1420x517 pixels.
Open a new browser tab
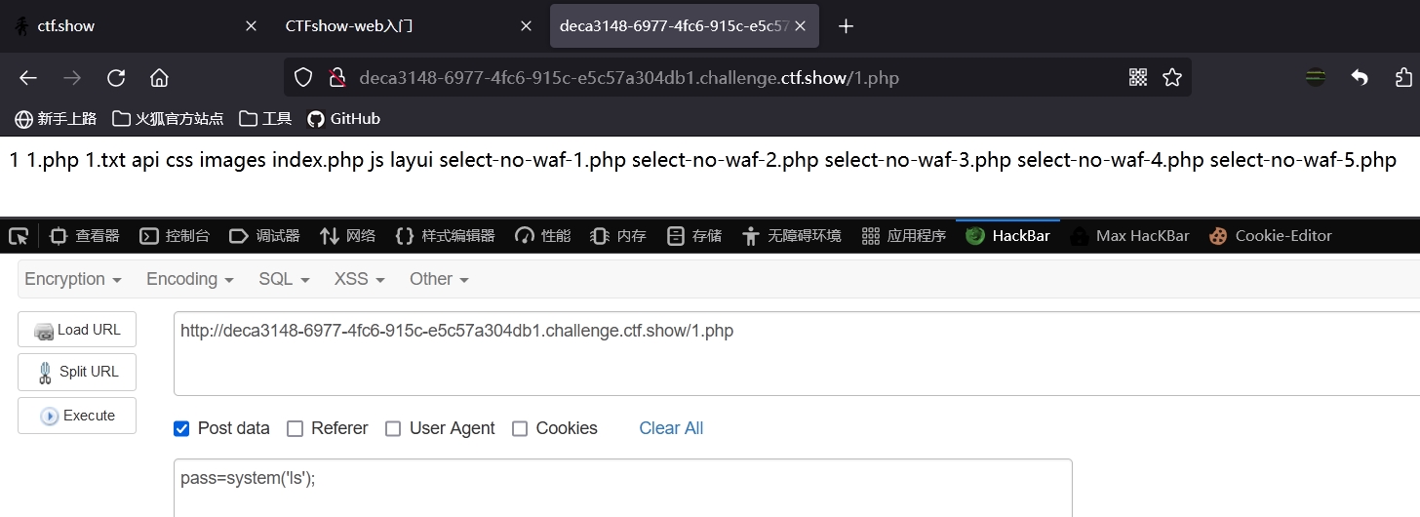click(846, 26)
